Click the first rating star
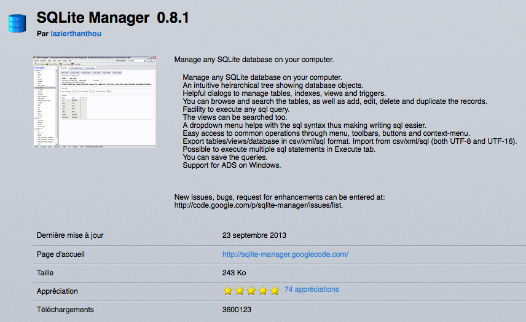The height and width of the screenshot is (322, 526). pos(228,290)
